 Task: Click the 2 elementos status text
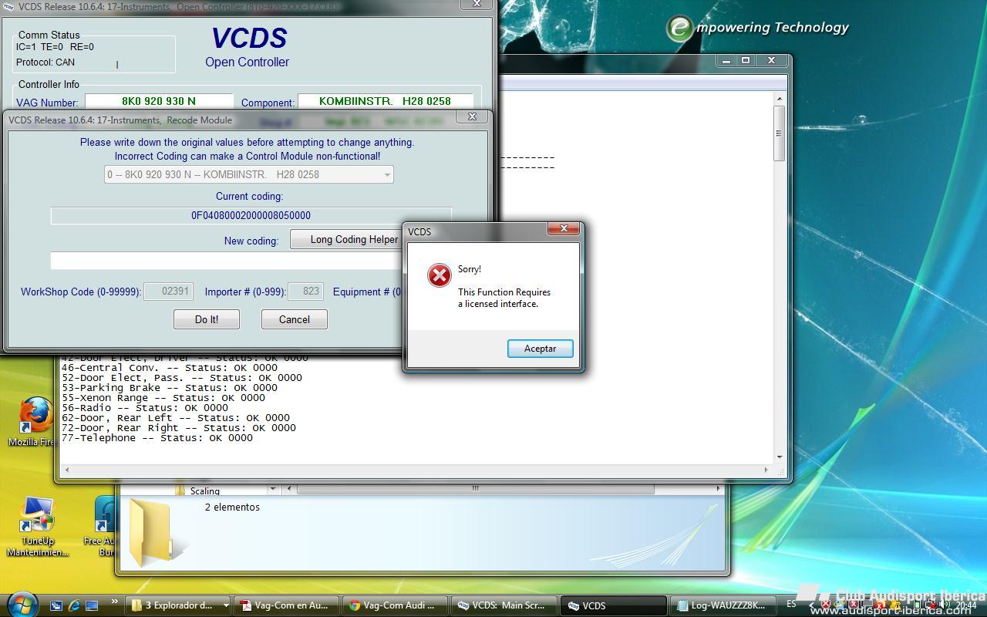(232, 507)
